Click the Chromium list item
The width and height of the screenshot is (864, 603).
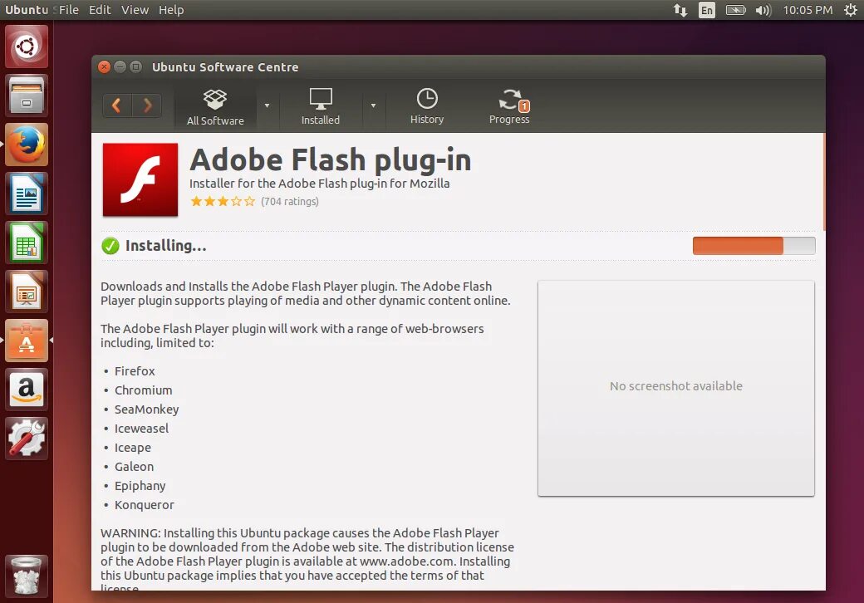(x=143, y=390)
